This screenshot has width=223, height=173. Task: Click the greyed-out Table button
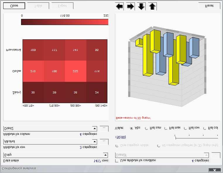(x=38, y=6)
